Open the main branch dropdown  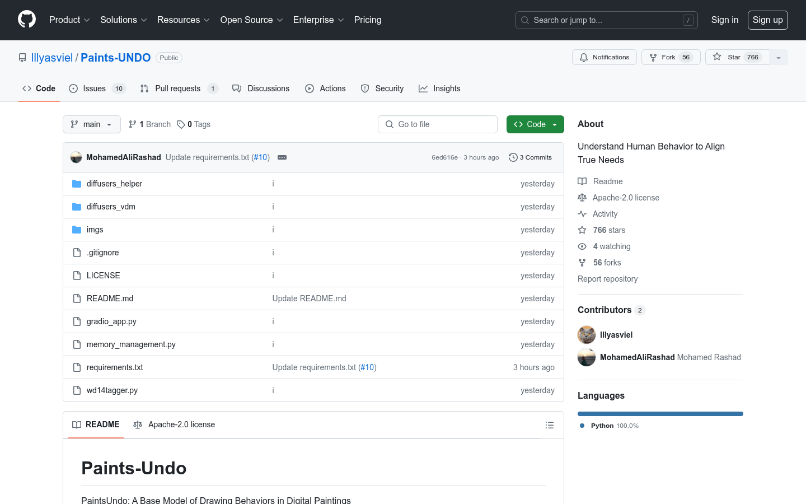pyautogui.click(x=92, y=124)
